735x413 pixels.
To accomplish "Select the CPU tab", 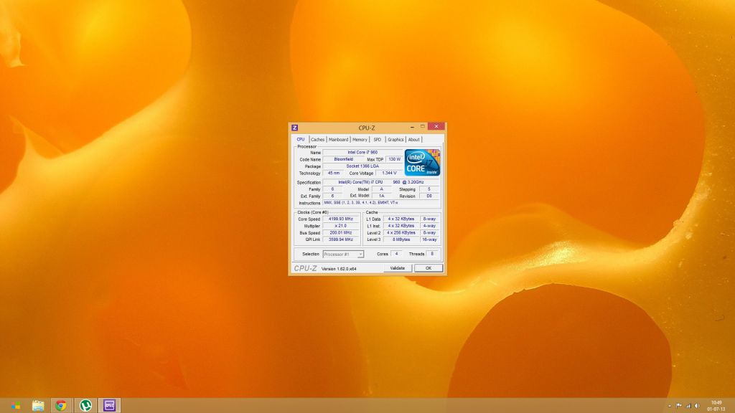I will pyautogui.click(x=301, y=139).
